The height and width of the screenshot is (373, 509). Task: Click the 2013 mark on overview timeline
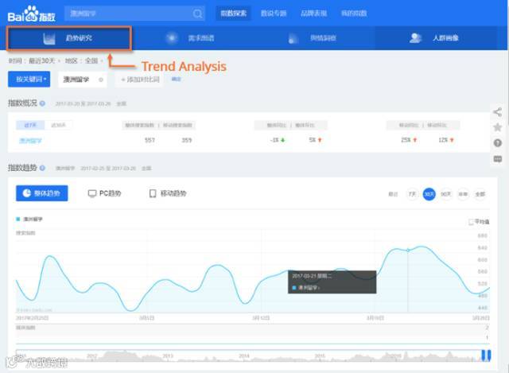(x=168, y=356)
